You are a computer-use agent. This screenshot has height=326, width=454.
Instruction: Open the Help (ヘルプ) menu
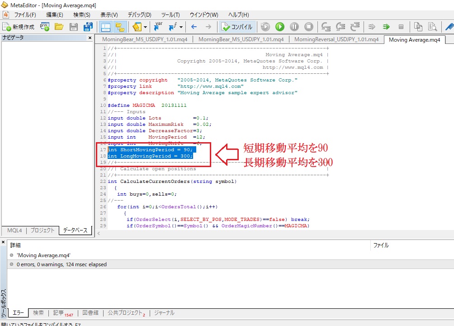click(239, 15)
